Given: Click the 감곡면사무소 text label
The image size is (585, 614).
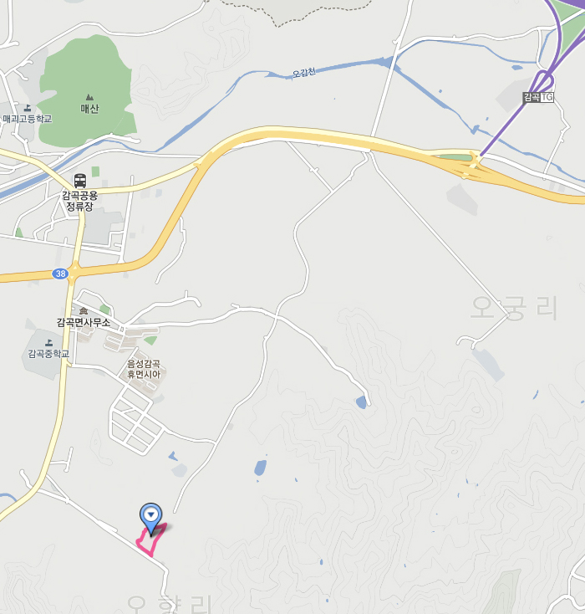Looking at the screenshot, I should tap(84, 322).
